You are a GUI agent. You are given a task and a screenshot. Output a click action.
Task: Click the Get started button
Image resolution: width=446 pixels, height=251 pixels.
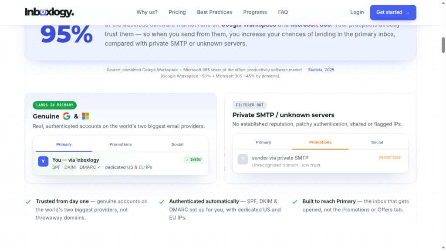pyautogui.click(x=393, y=13)
